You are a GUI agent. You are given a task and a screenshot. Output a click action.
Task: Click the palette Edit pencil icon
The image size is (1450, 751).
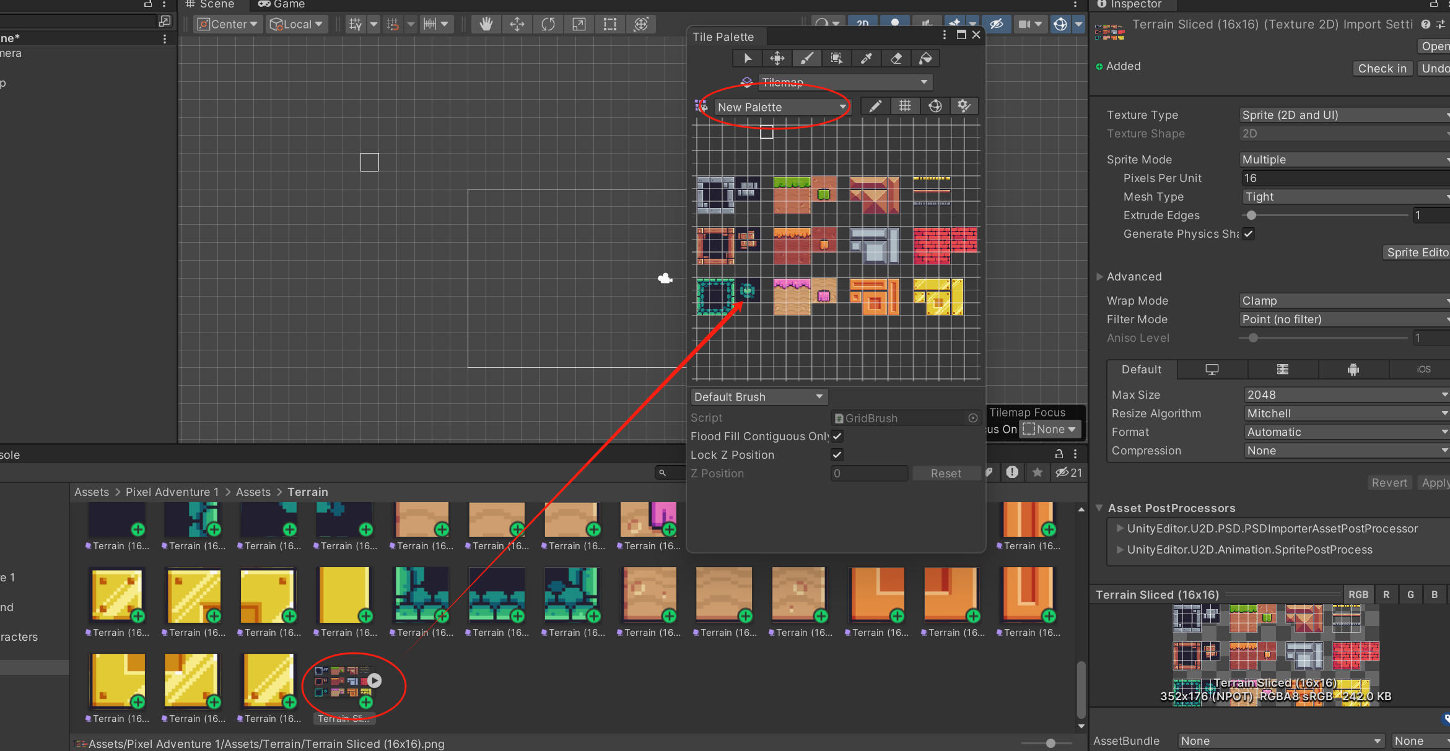(875, 106)
